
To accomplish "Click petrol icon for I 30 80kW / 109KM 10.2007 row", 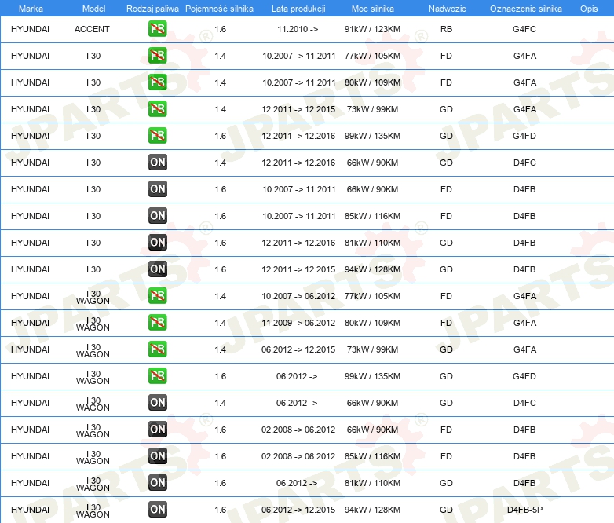I will [x=157, y=82].
